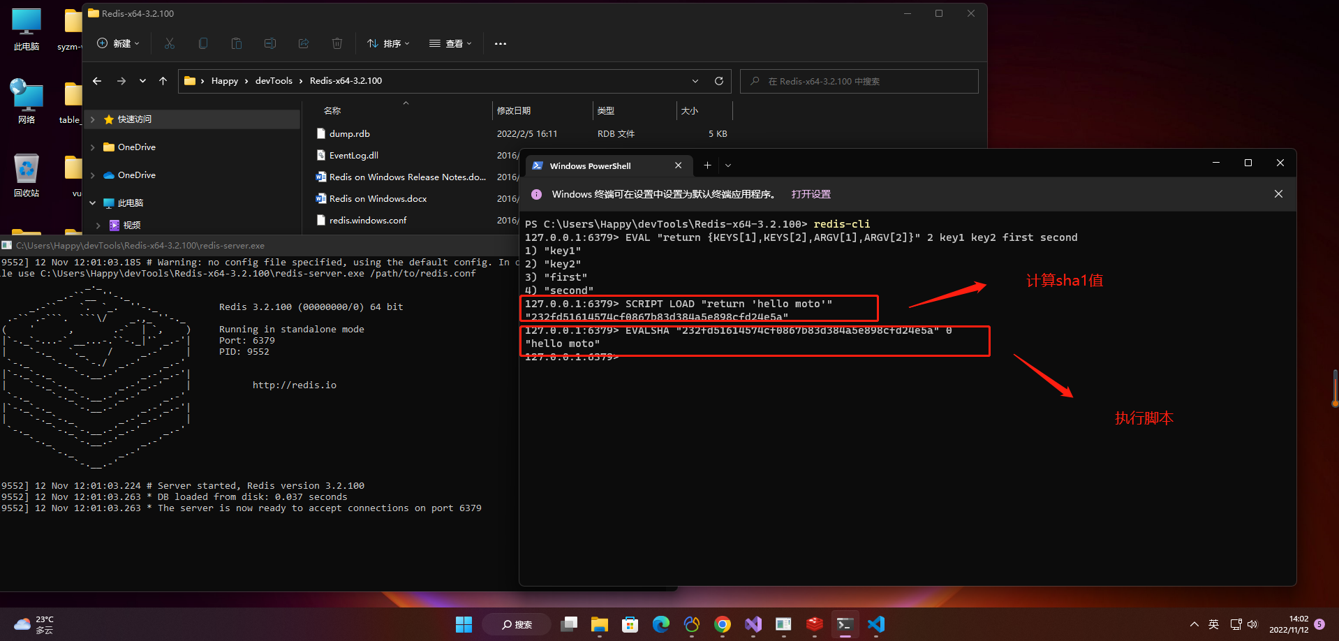Click the Delete trash icon in Explorer toolbar
This screenshot has height=641, width=1339.
tap(337, 43)
